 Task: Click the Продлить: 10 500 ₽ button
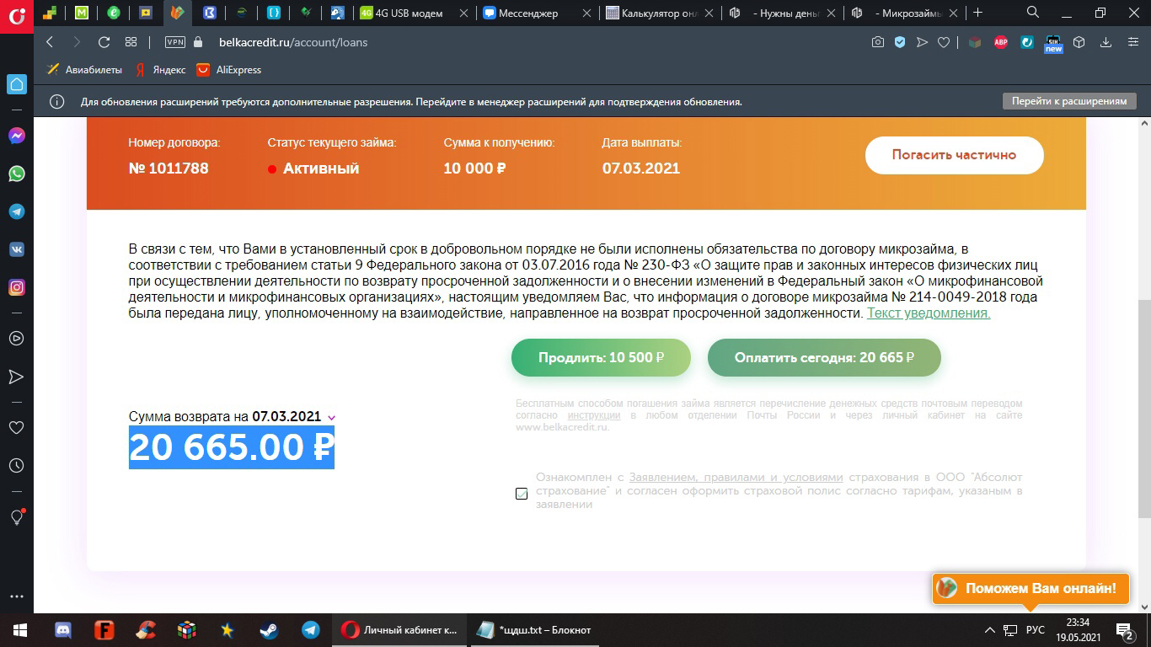pos(601,357)
